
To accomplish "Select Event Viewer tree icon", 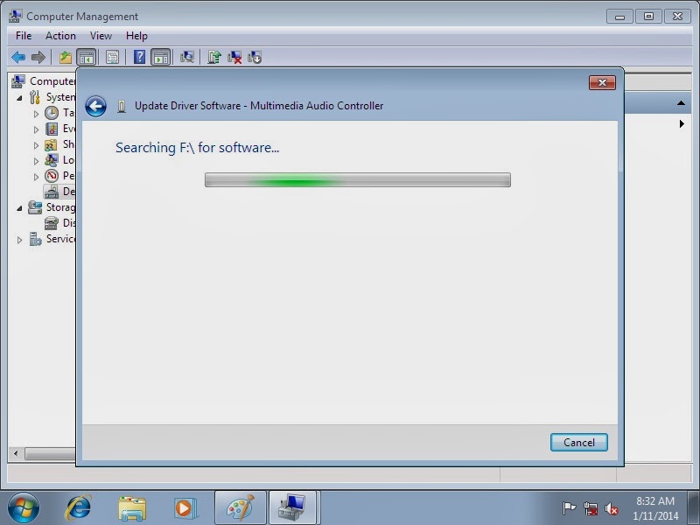I will [52, 129].
